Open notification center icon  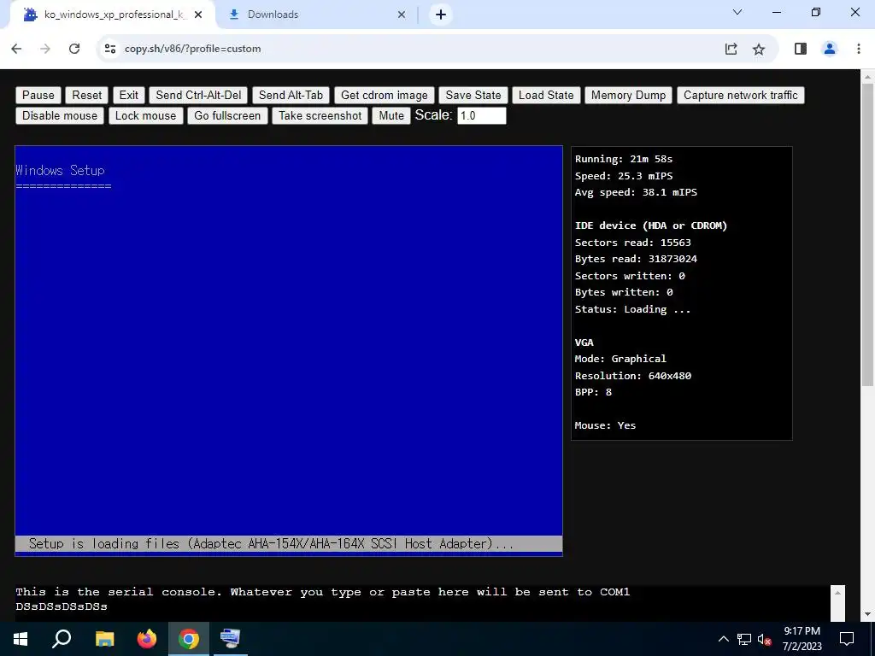pyautogui.click(x=847, y=639)
